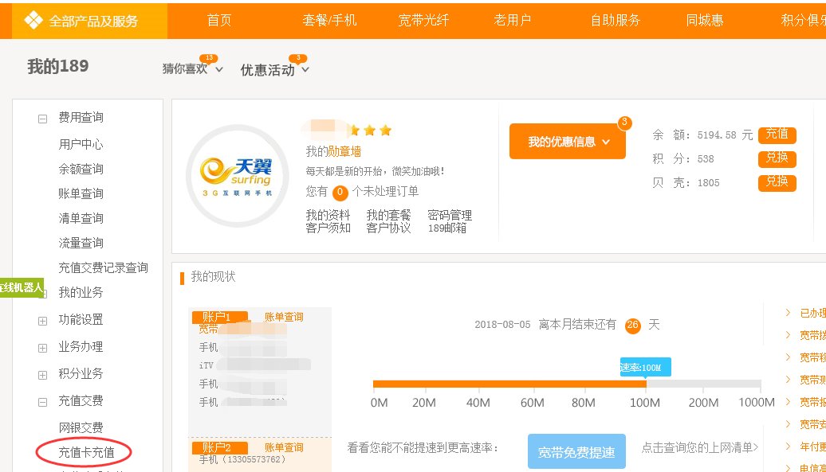Switch to the 首页 tab

219,21
